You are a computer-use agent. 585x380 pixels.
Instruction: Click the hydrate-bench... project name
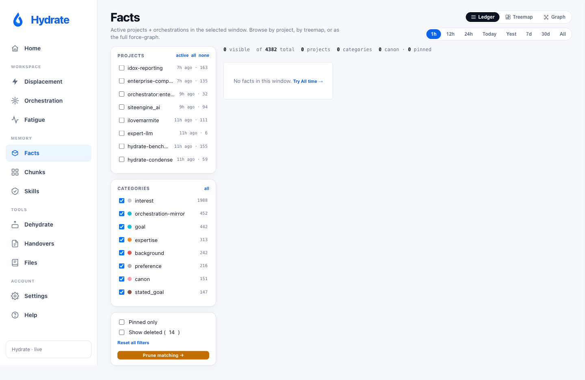[147, 147]
